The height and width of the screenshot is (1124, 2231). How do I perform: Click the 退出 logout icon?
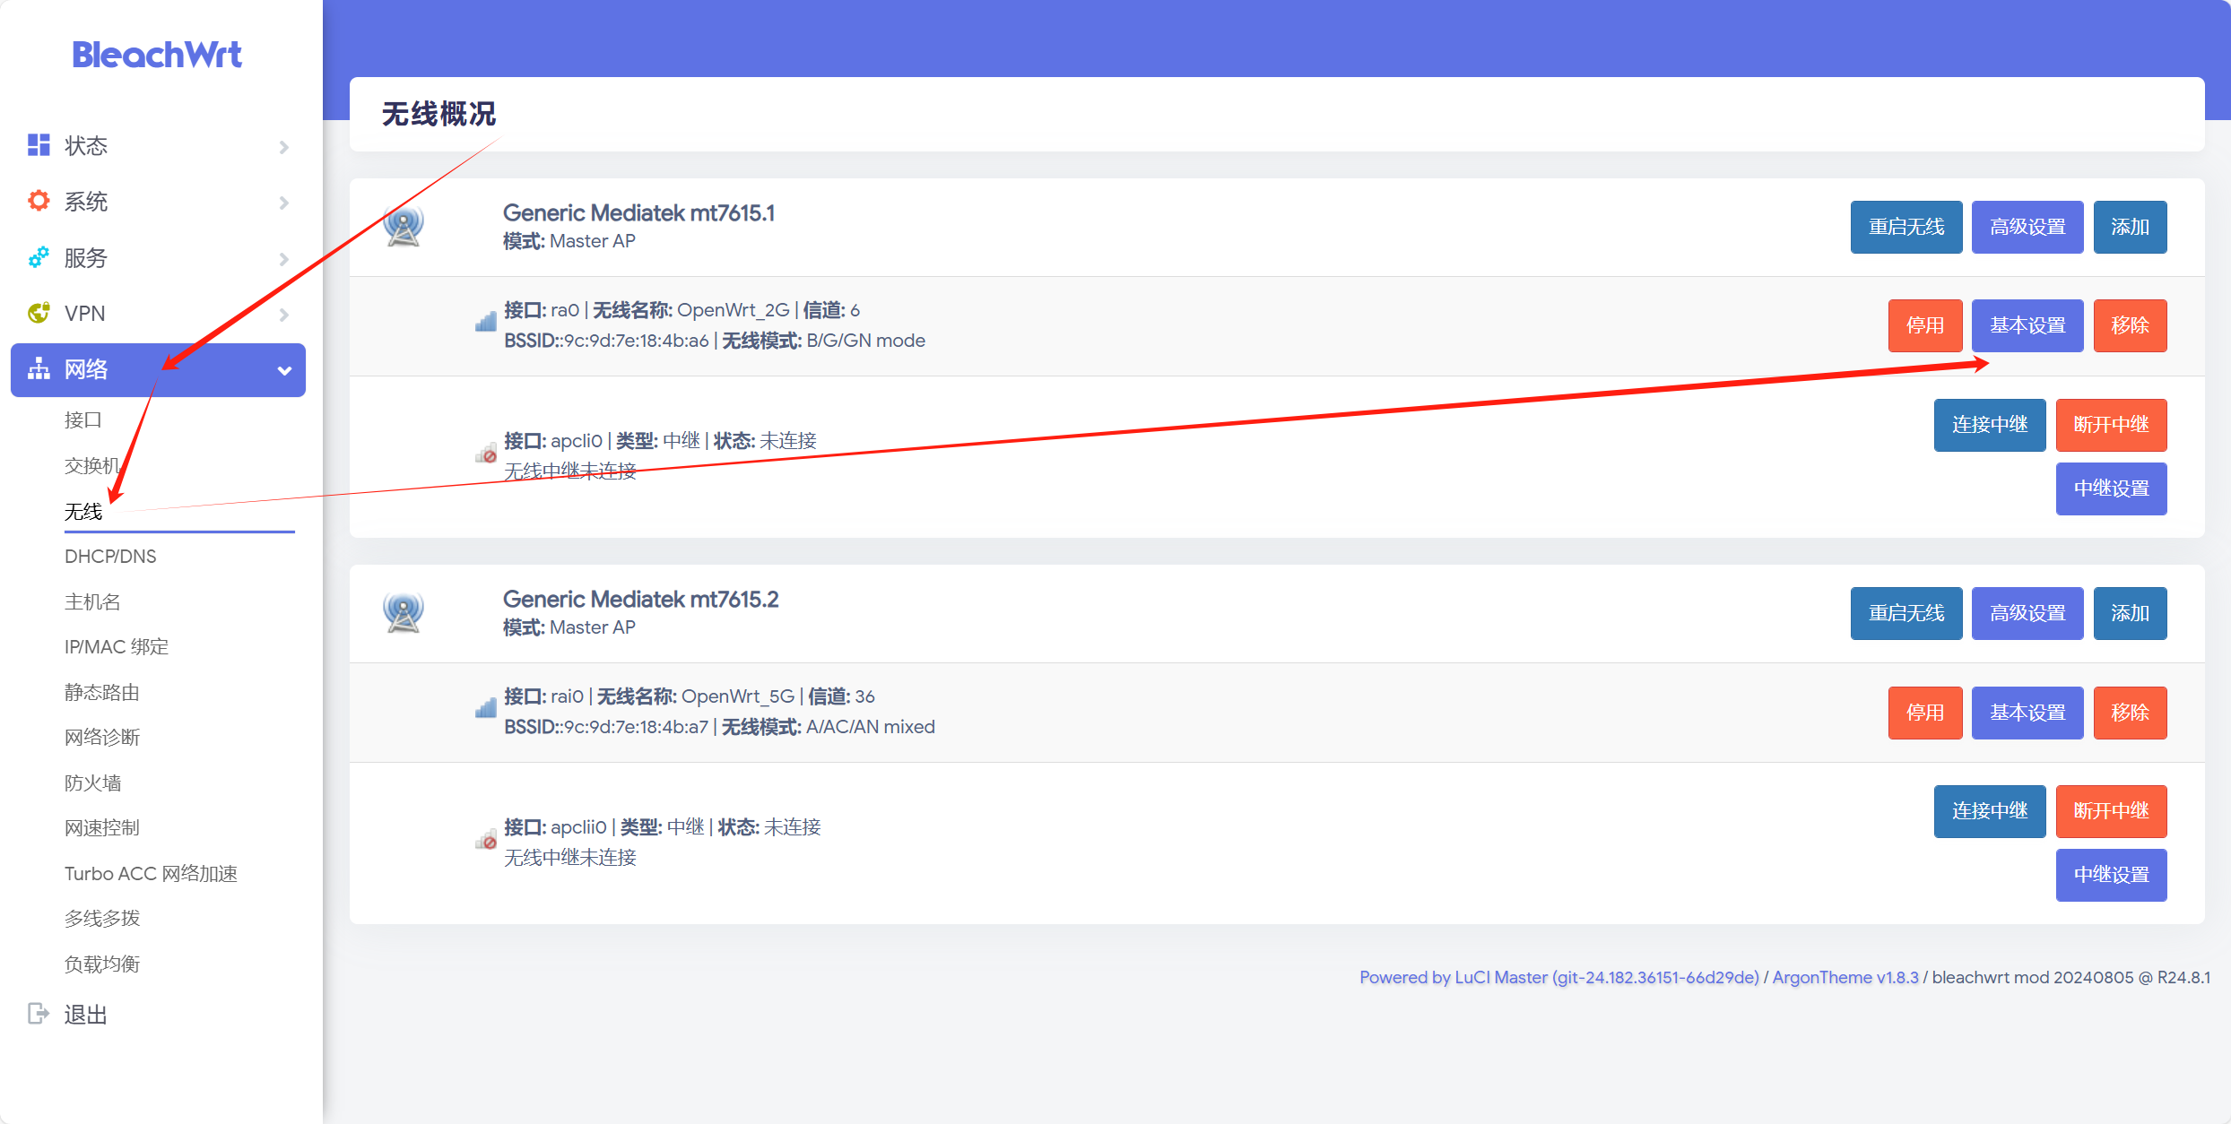point(39,1014)
